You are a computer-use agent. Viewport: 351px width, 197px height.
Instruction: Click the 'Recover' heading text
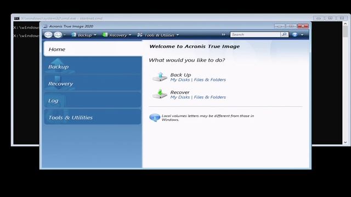click(180, 92)
